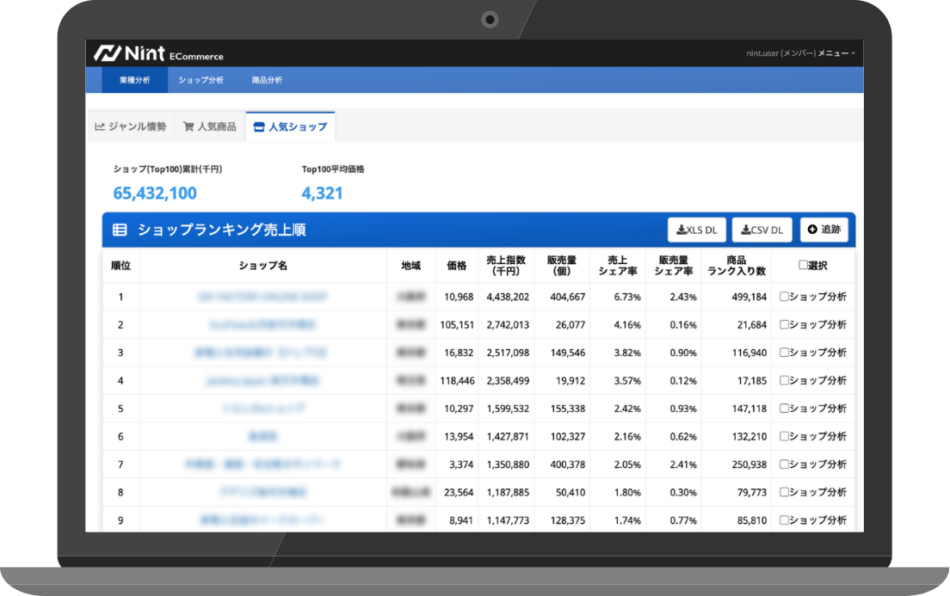Switch to ショップ分析 in top navigation

tap(200, 80)
